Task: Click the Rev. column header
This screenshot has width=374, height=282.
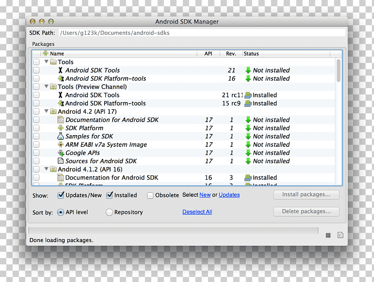Action: pos(231,54)
